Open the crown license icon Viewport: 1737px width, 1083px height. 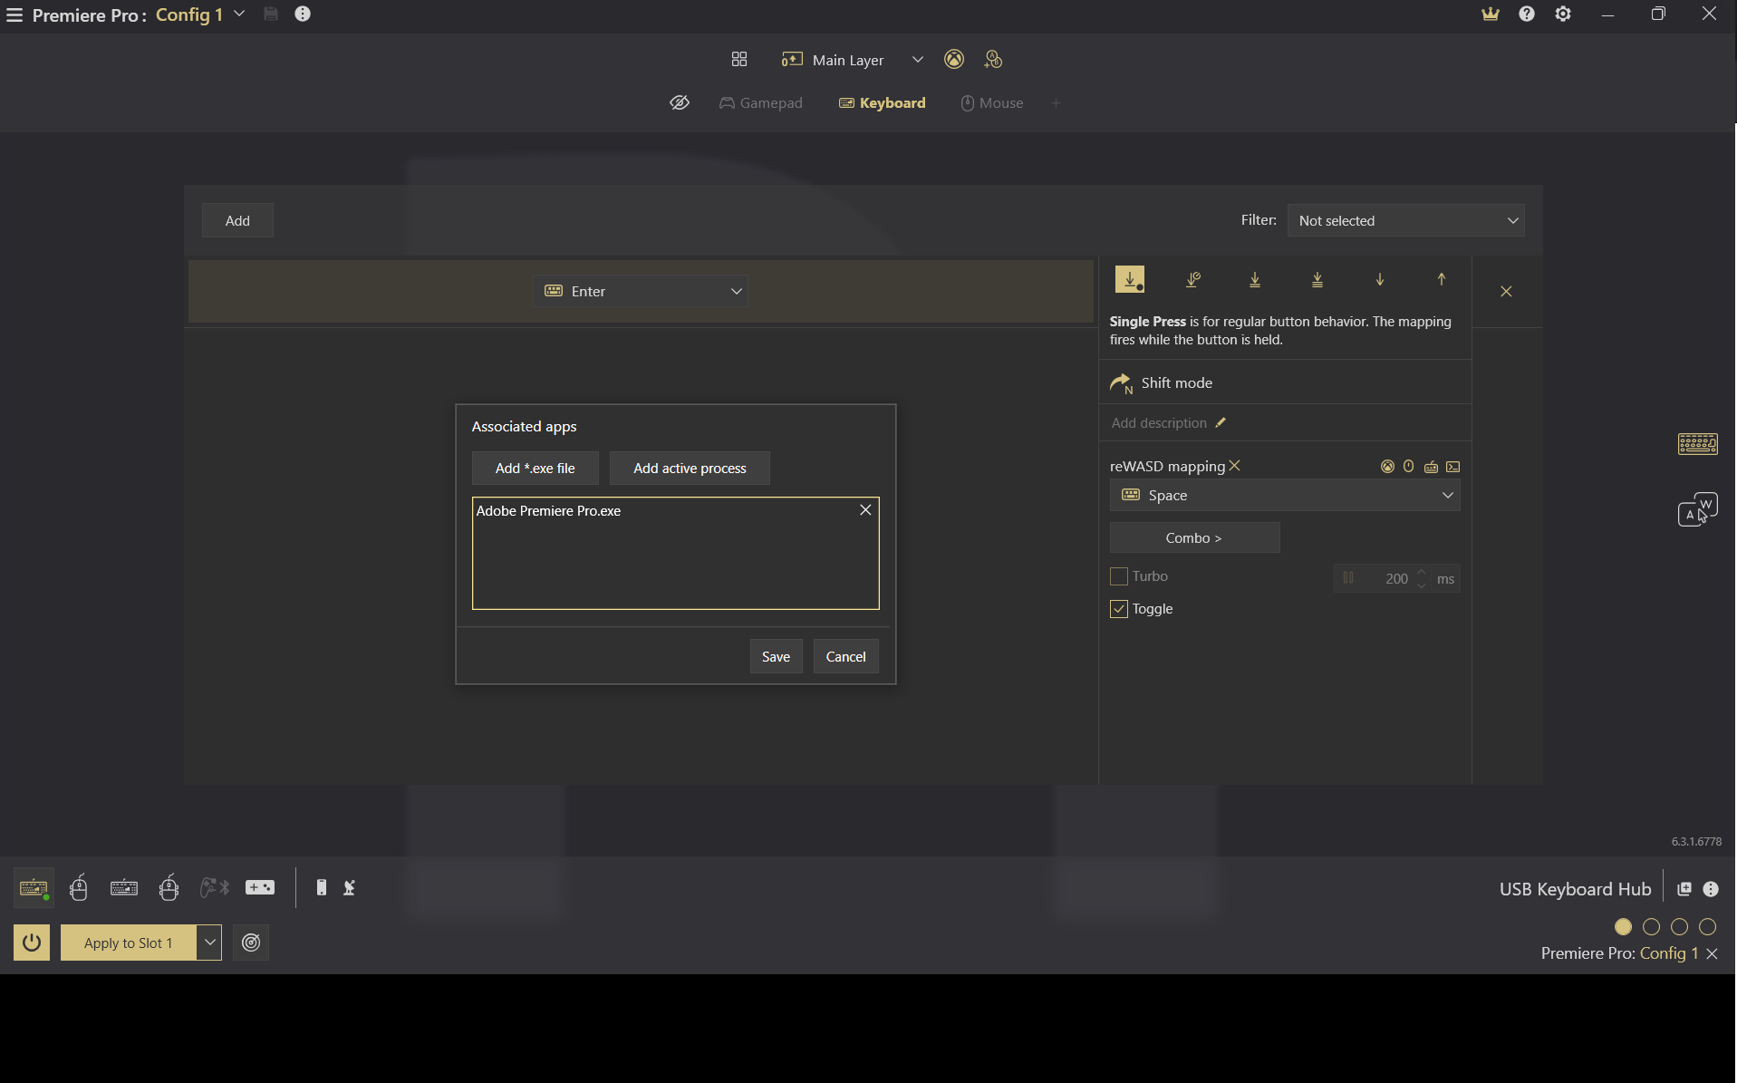1490,15
